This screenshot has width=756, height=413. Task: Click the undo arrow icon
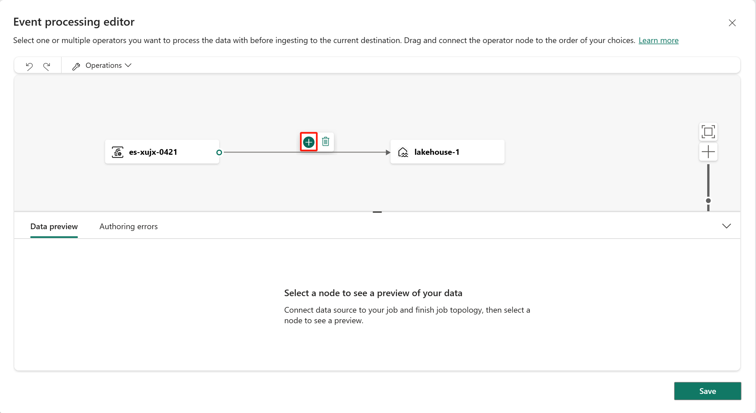click(29, 65)
